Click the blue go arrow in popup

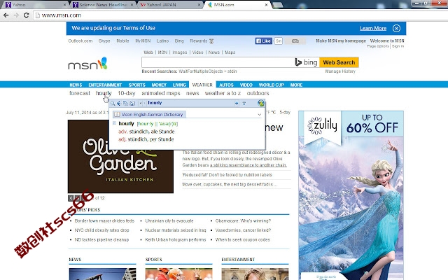(237, 104)
